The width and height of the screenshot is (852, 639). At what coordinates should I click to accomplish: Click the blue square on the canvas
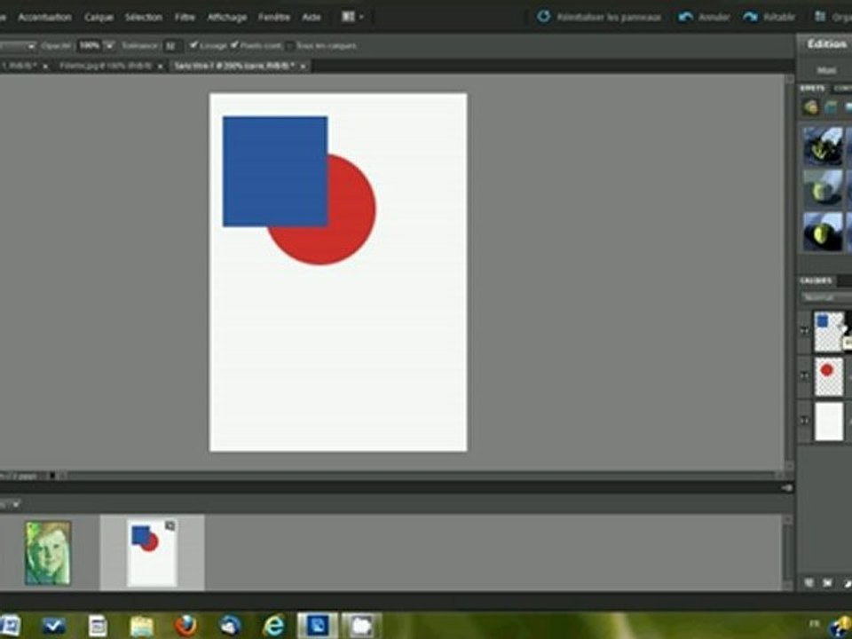275,171
